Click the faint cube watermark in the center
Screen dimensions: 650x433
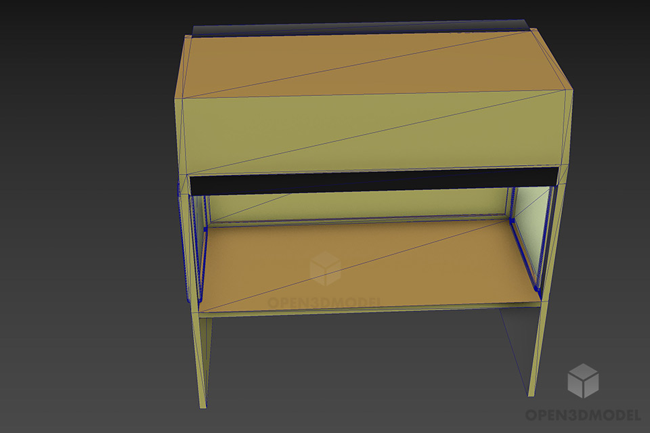click(325, 268)
